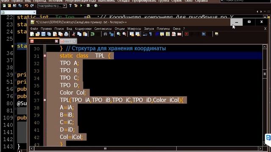Collapse the fold marker at line 31
Viewport: 271px width, 152px height.
pos(45,56)
